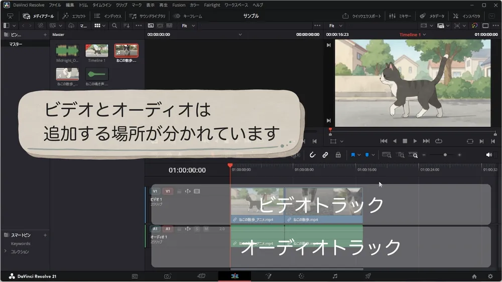Viewport: 502px width, 282px height.
Task: Select Keywords in the smart bins
Action: pyautogui.click(x=21, y=243)
